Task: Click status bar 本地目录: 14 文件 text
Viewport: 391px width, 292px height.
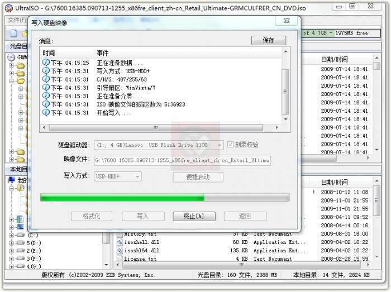Action: pyautogui.click(x=331, y=275)
